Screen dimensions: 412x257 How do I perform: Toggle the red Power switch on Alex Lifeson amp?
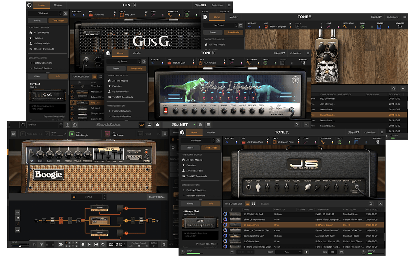[165, 111]
